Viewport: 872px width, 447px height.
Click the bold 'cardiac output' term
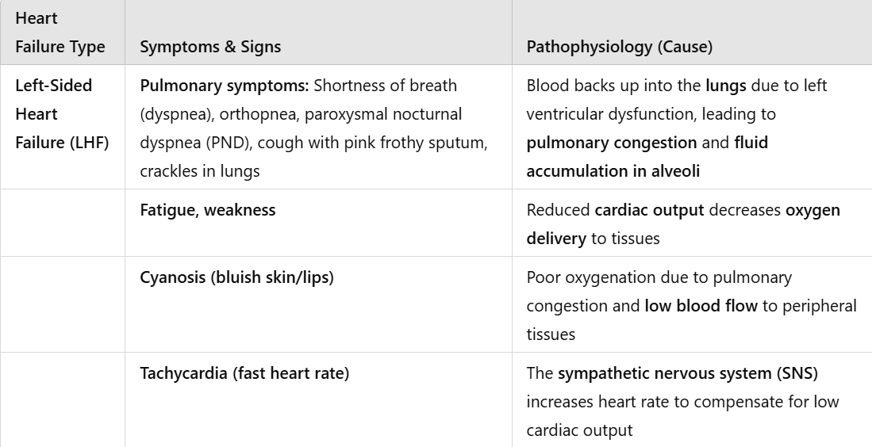coord(649,210)
